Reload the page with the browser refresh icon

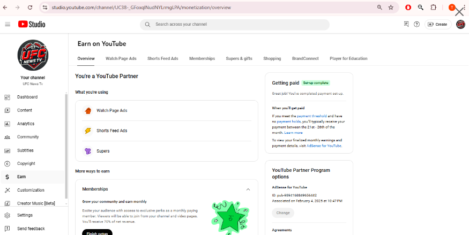pyautogui.click(x=30, y=7)
